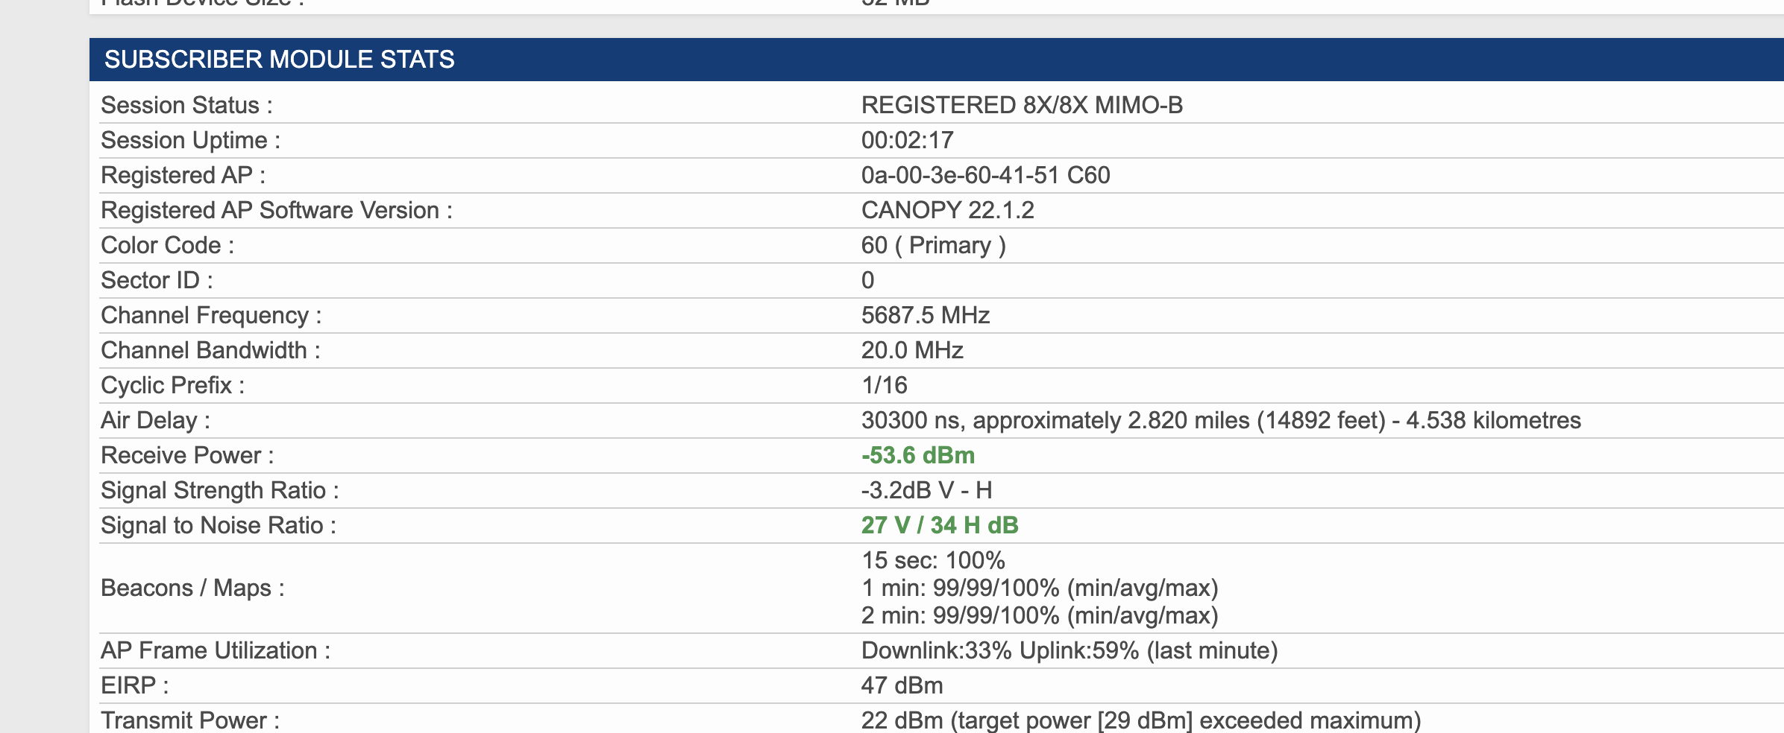Click the Beacons / Maps row label

coord(192,588)
